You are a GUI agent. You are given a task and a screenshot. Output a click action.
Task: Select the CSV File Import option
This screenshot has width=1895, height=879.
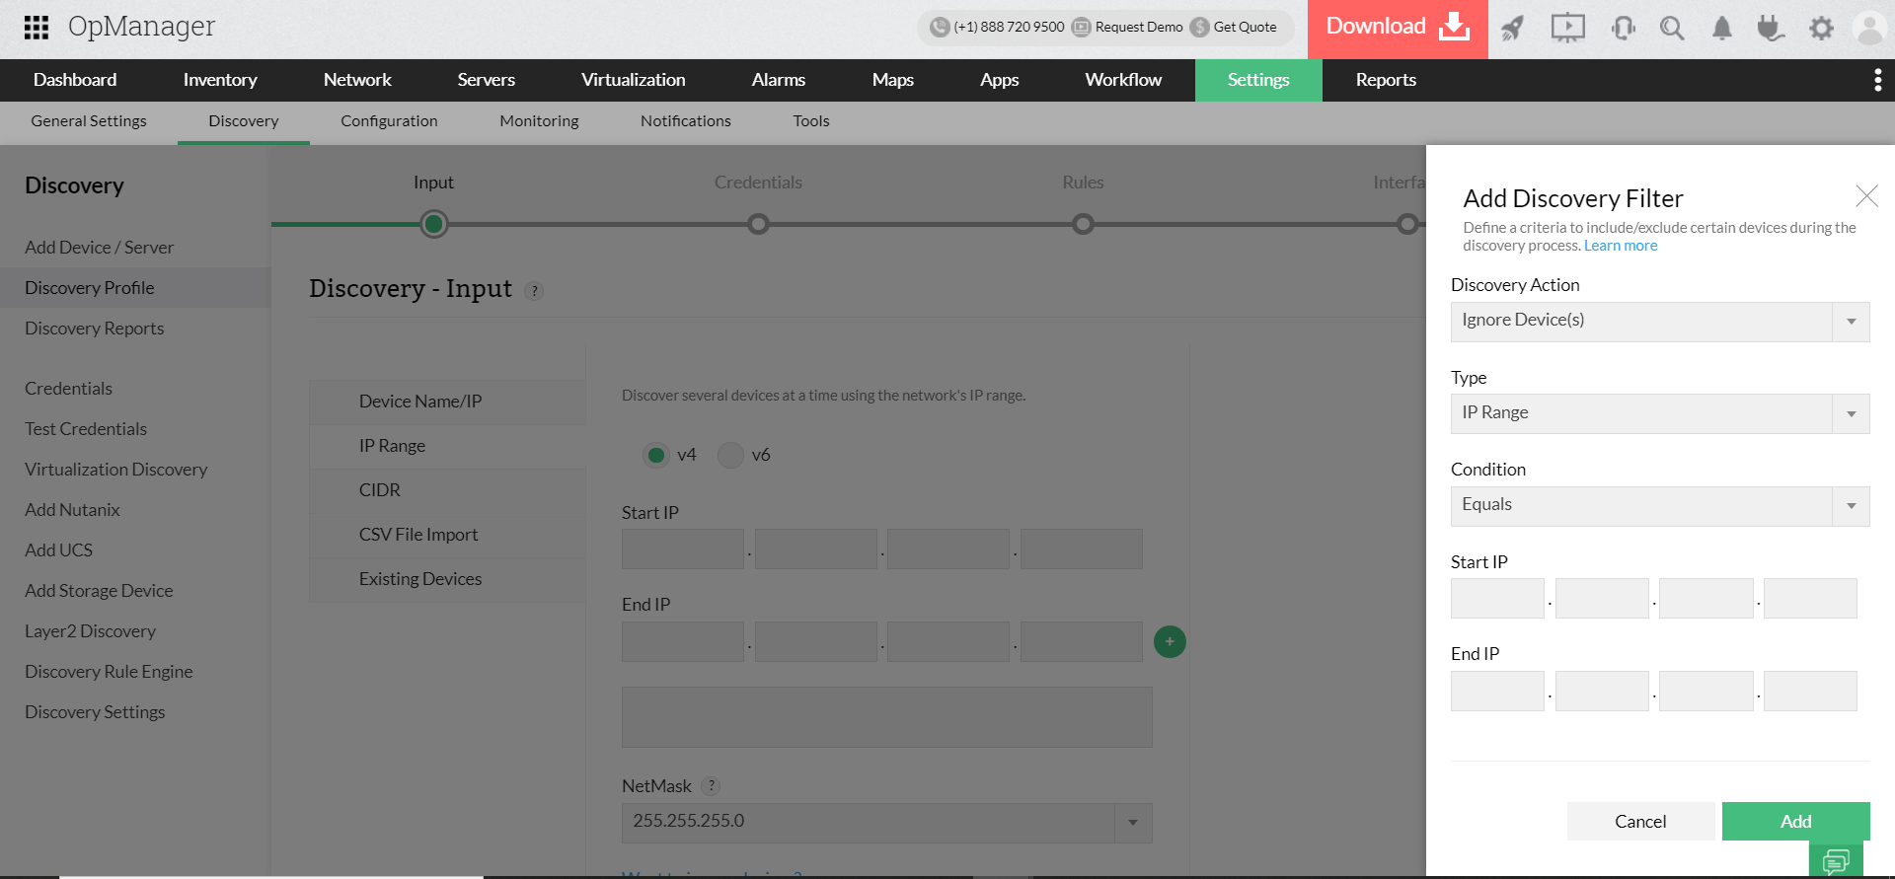(x=447, y=535)
